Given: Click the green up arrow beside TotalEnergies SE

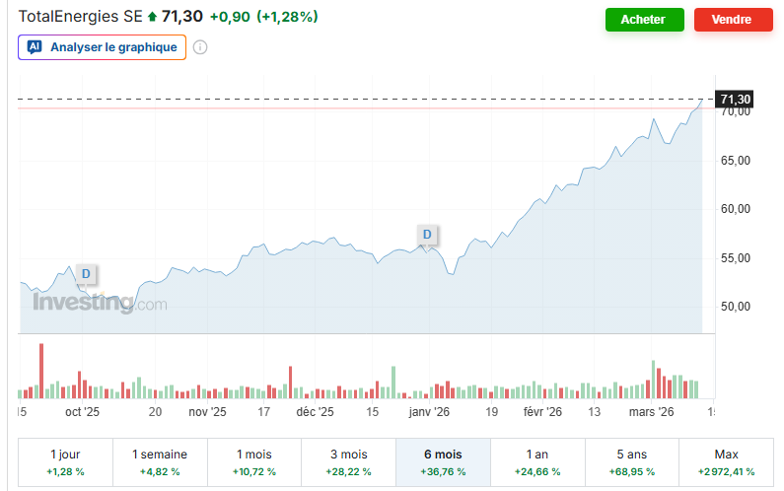Looking at the screenshot, I should [152, 18].
